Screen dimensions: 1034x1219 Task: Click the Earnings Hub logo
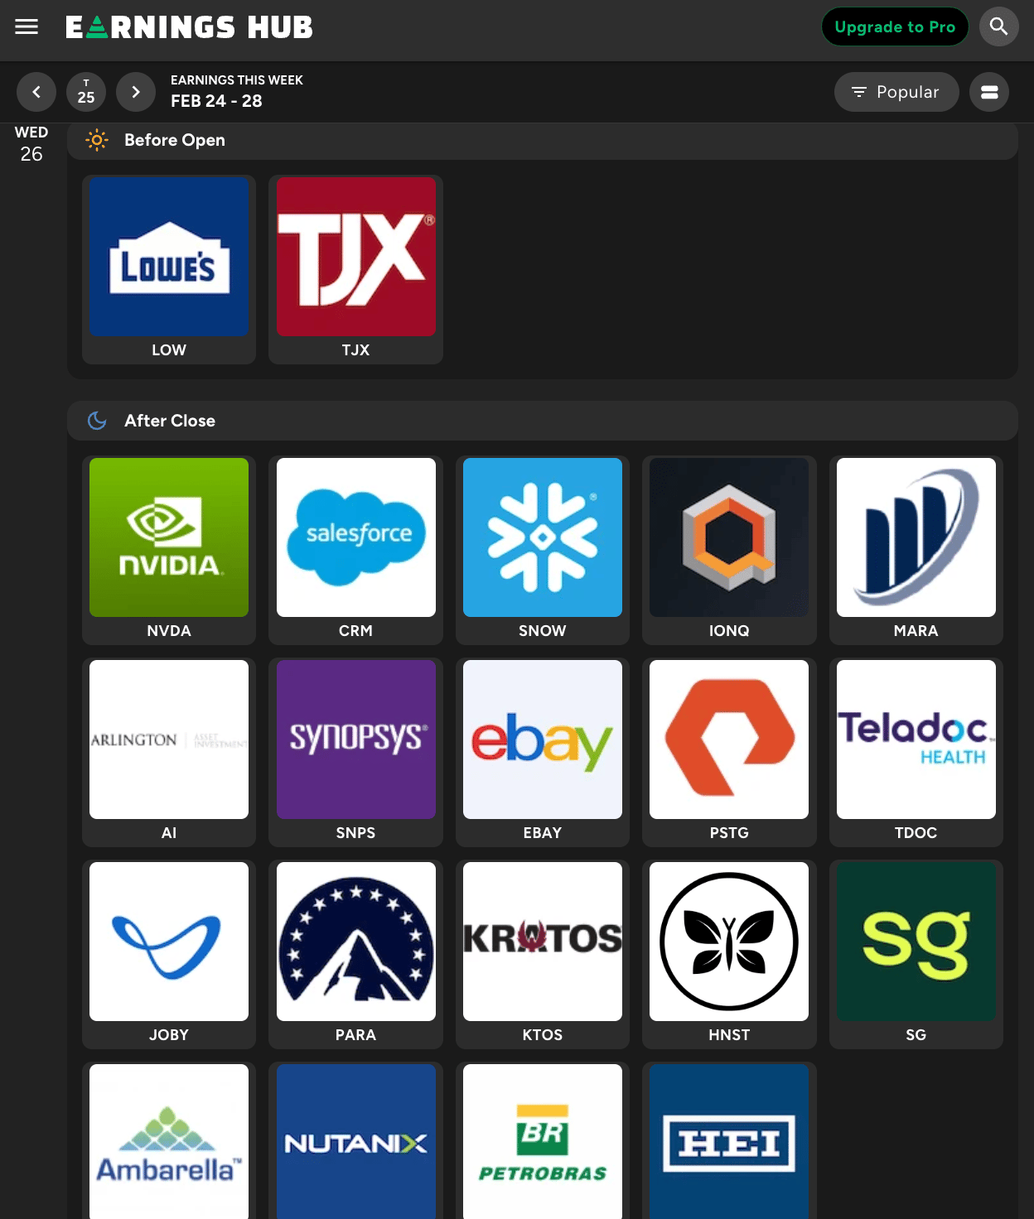pyautogui.click(x=189, y=27)
